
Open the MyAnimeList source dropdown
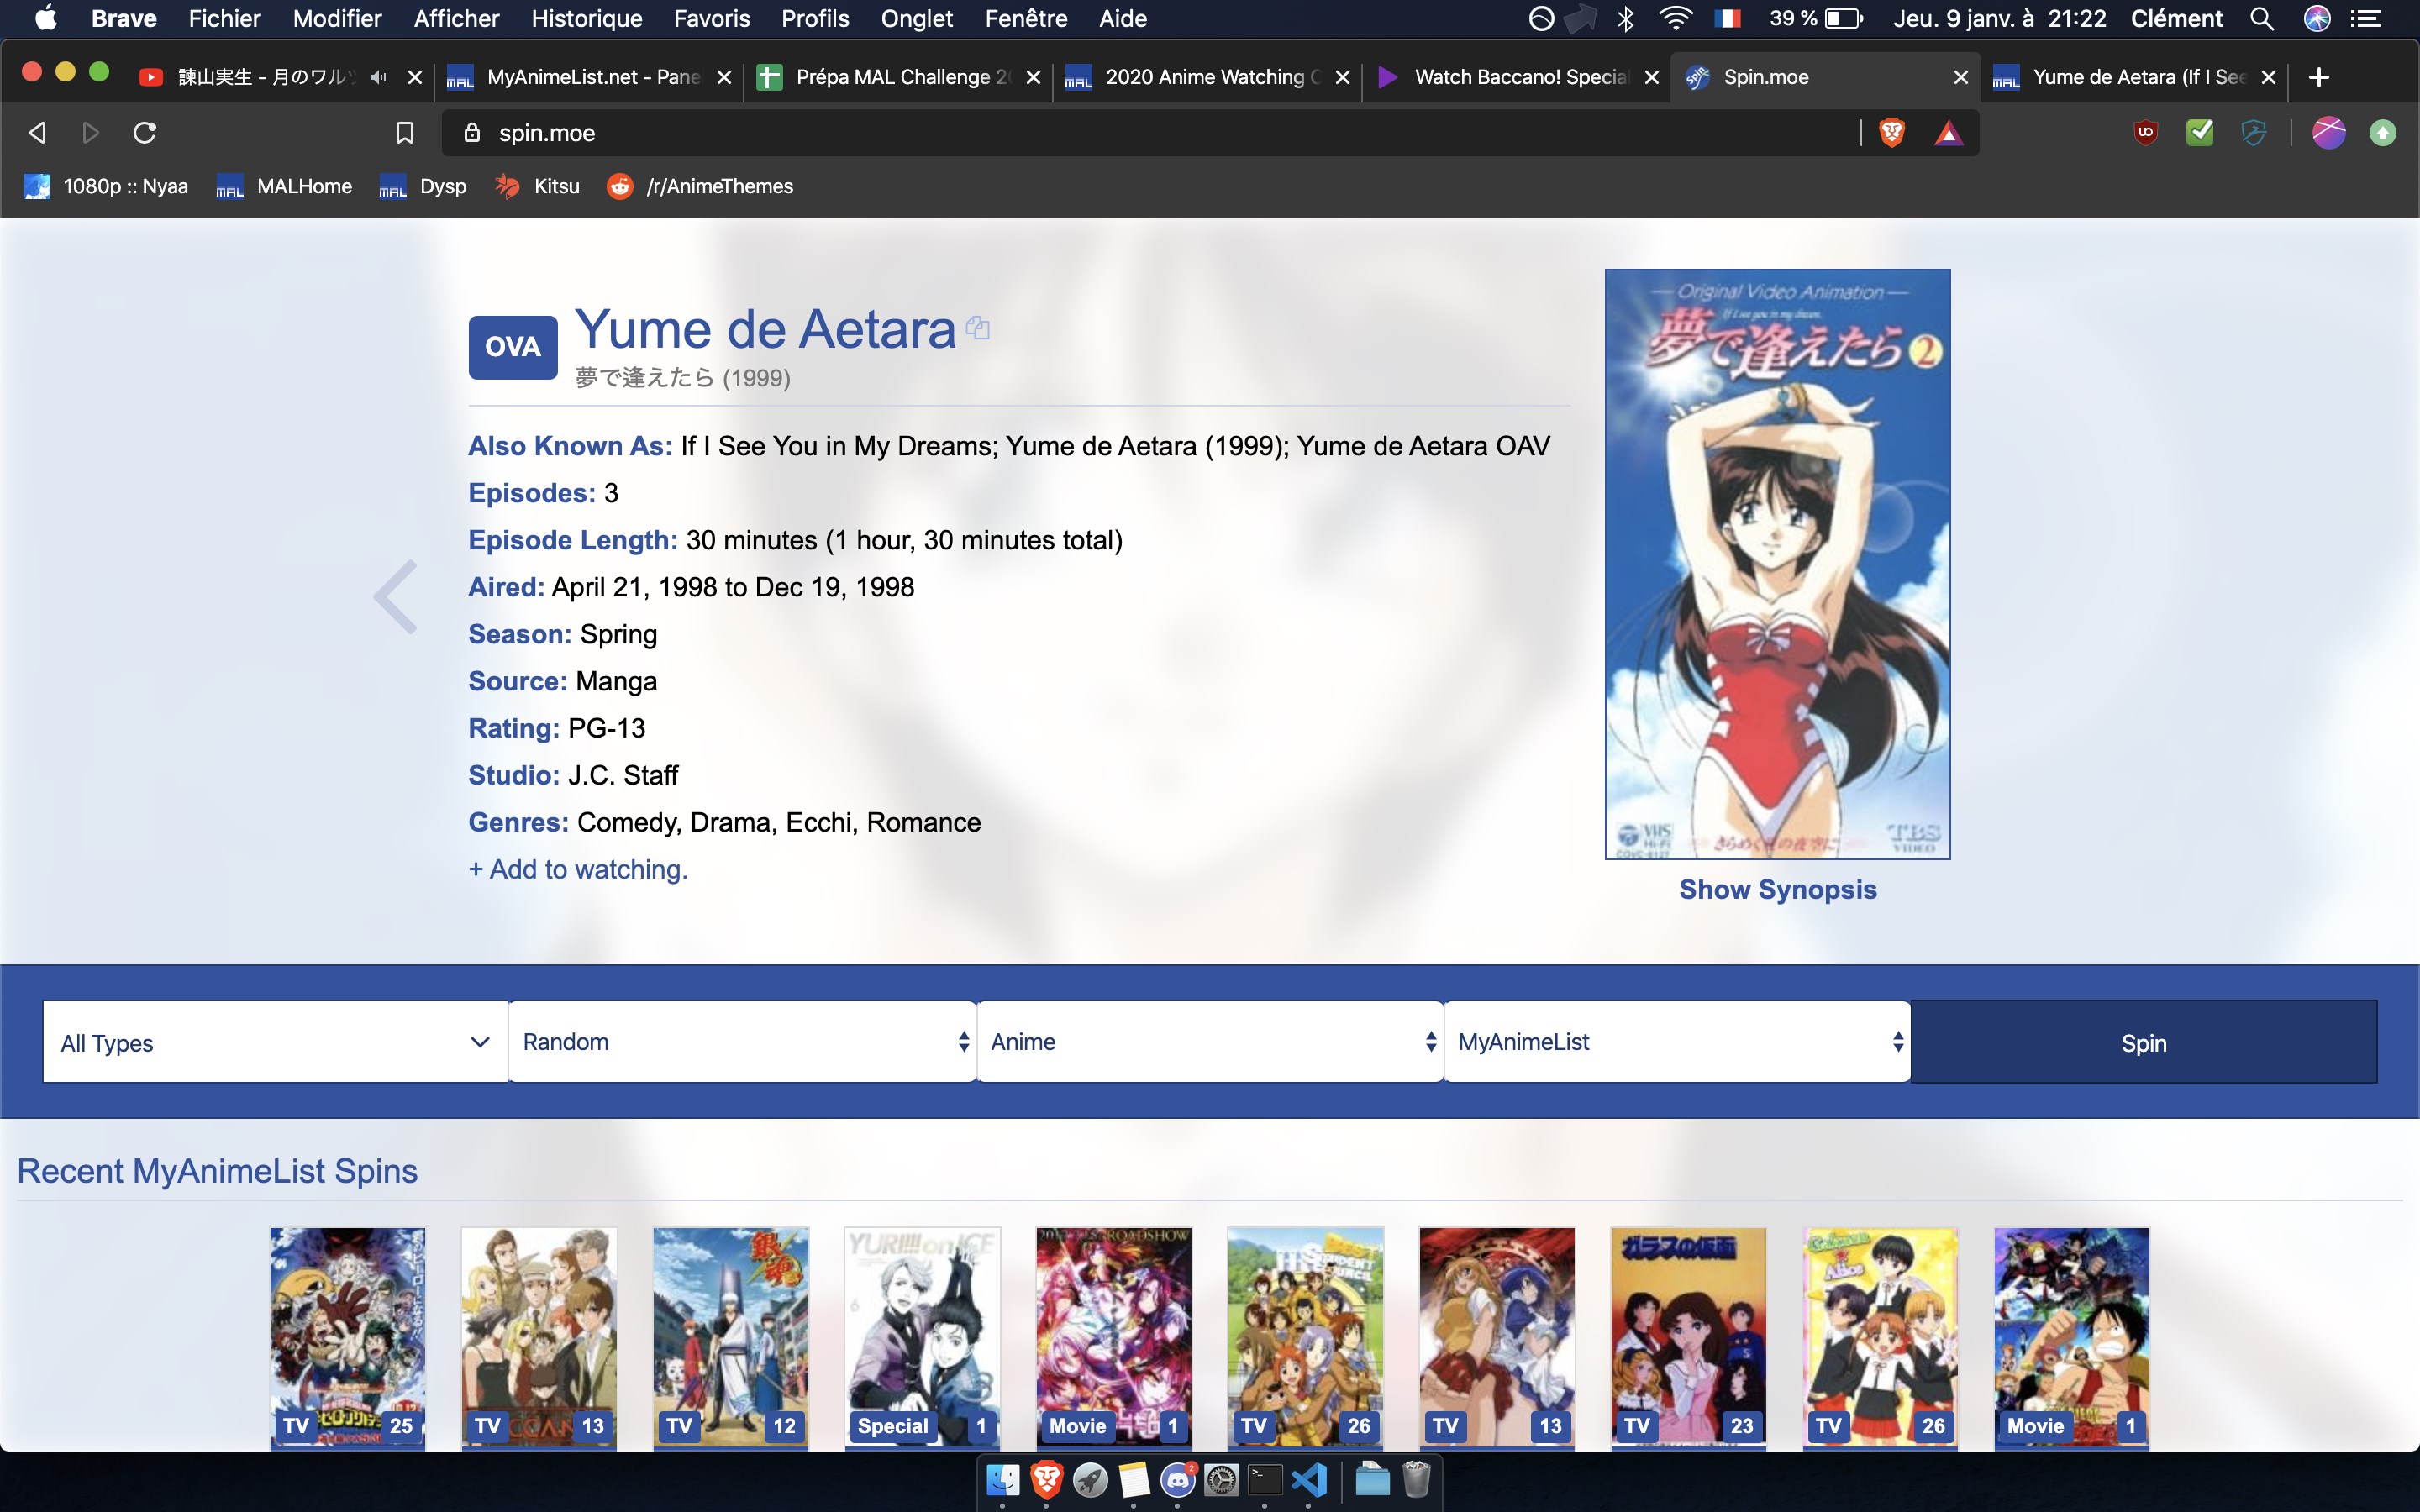[x=1677, y=1042]
